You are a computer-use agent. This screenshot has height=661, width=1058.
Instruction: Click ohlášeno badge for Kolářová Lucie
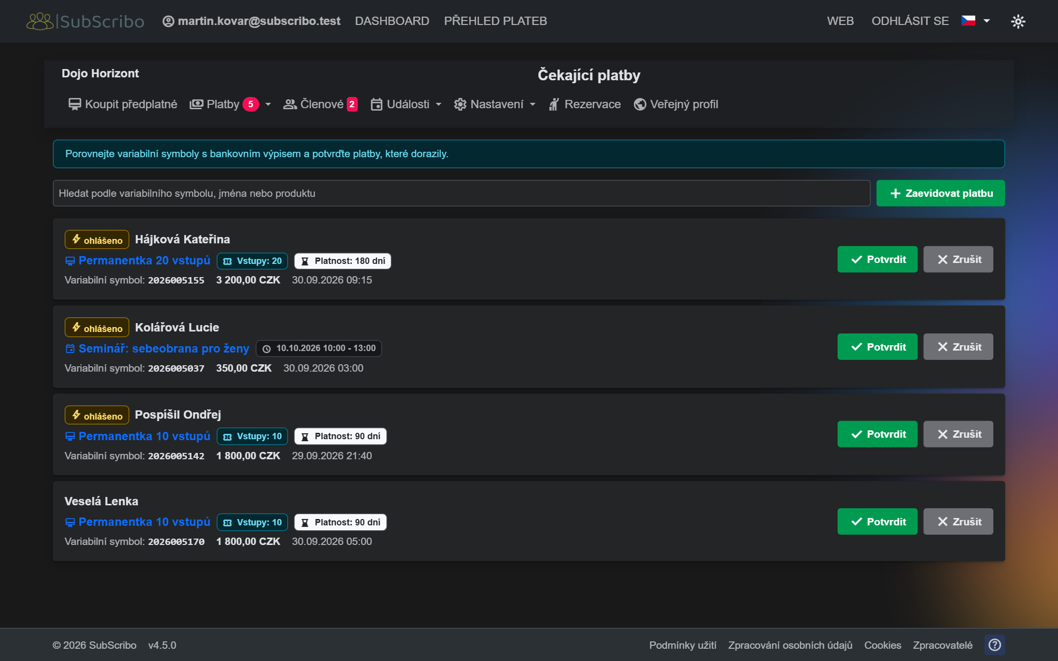pos(97,328)
